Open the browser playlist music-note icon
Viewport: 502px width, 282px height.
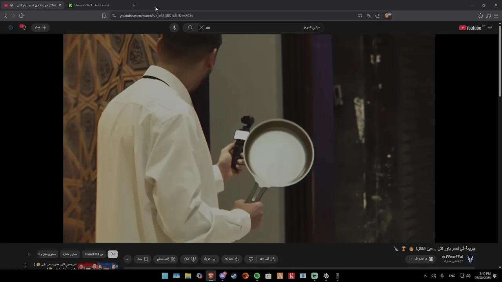(x=488, y=16)
